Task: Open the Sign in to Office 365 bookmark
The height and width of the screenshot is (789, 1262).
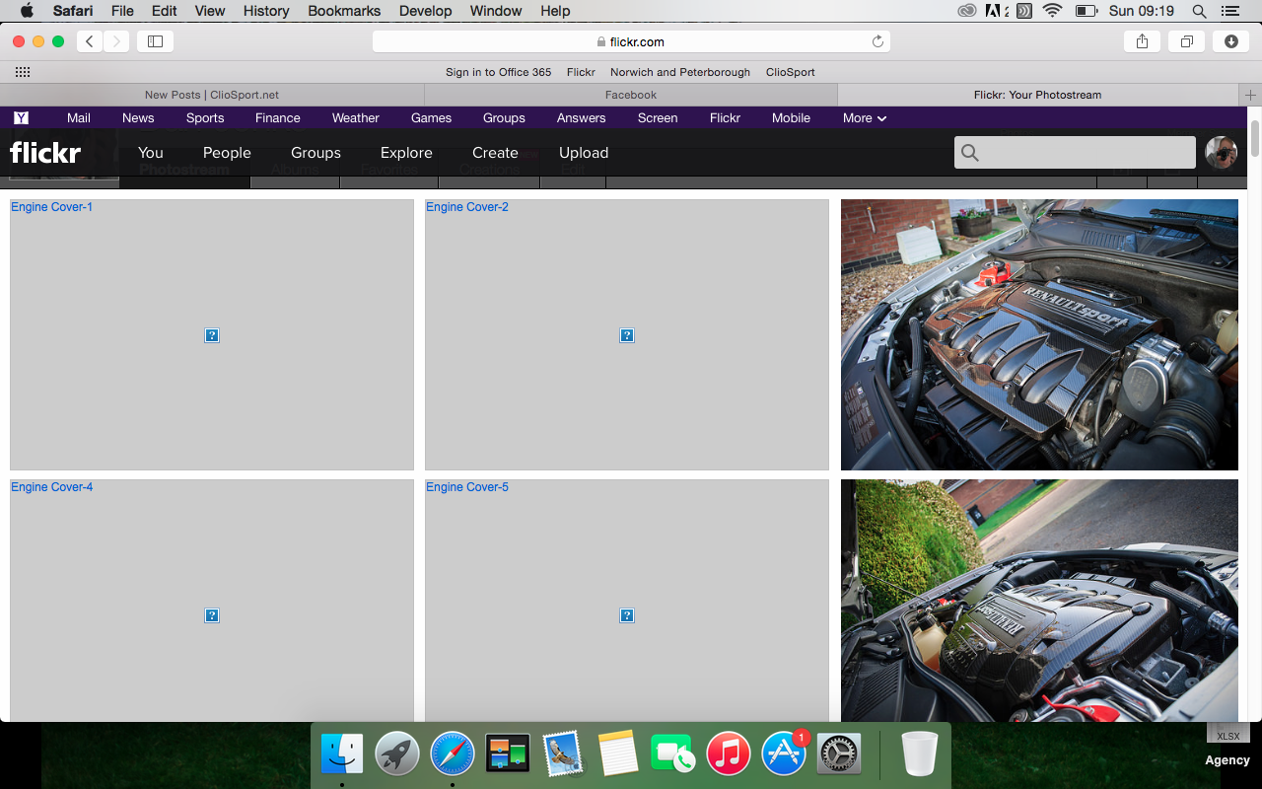Action: pos(498,72)
